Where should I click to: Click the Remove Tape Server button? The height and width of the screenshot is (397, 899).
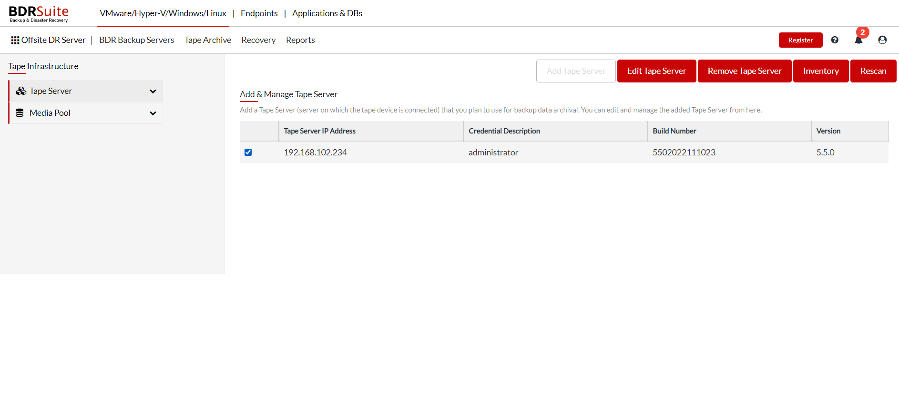(x=745, y=71)
